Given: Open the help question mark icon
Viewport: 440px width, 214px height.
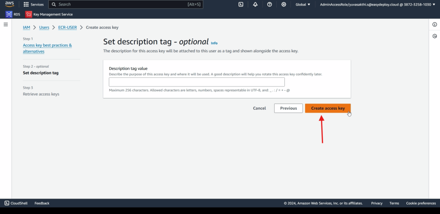Looking at the screenshot, I should pos(269,4).
